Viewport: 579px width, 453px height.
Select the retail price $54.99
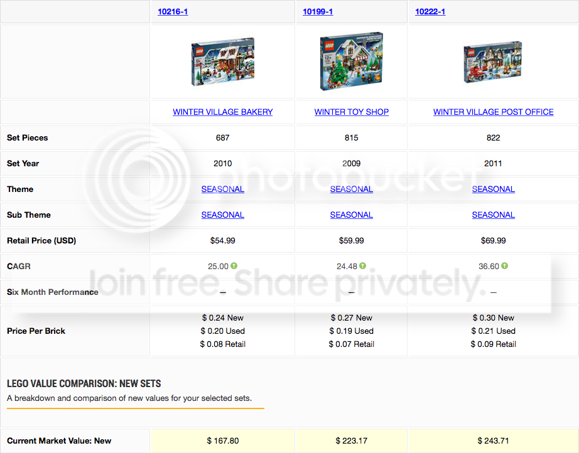pyautogui.click(x=223, y=240)
